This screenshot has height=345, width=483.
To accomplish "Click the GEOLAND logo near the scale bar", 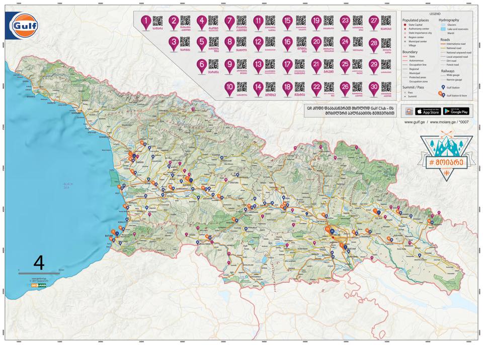I will click(x=39, y=285).
